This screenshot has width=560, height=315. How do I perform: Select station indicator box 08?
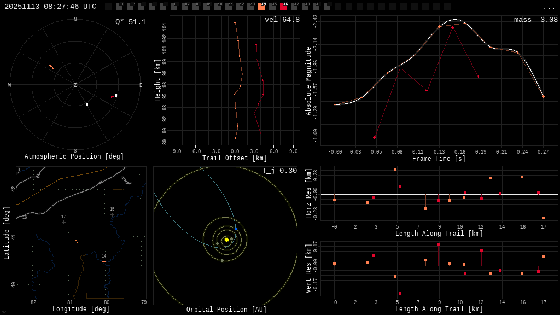coord(196,7)
